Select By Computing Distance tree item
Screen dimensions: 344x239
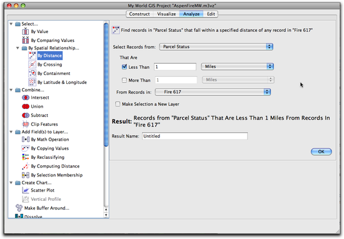pos(55,166)
